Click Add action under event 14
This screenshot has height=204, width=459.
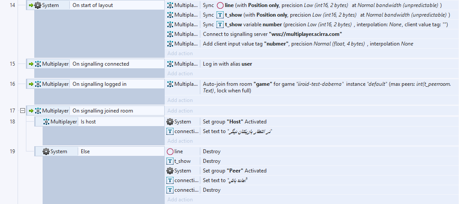coord(180,53)
